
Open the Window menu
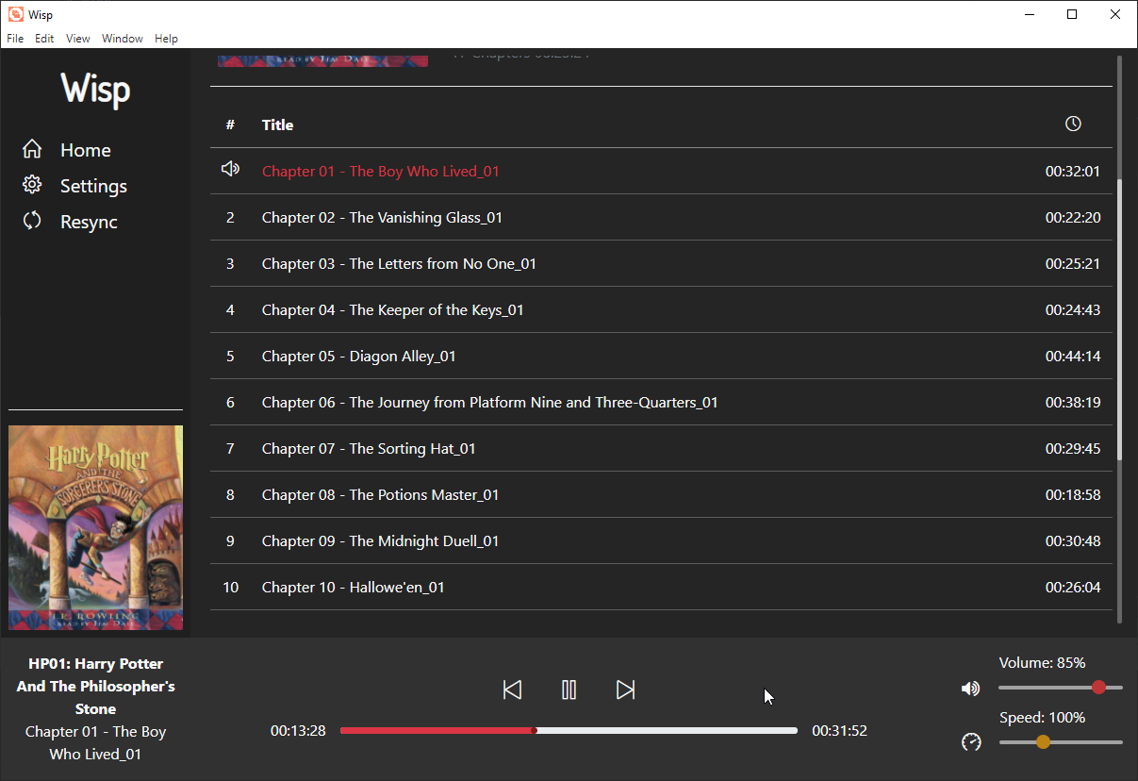[x=123, y=39]
